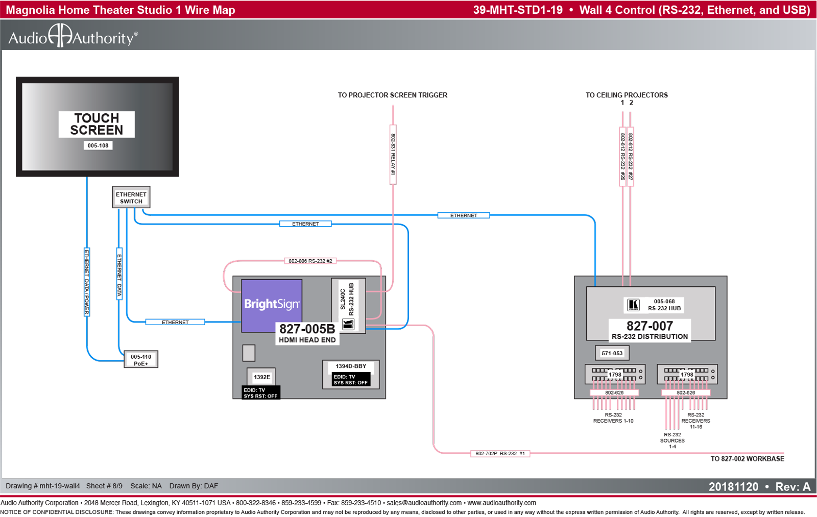This screenshot has height=517, width=817.
Task: Click the 1394D-BBY module
Action: [x=351, y=374]
